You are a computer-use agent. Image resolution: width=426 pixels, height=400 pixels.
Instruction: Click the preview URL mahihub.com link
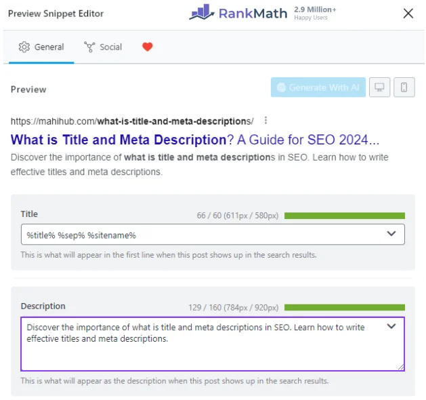point(132,121)
